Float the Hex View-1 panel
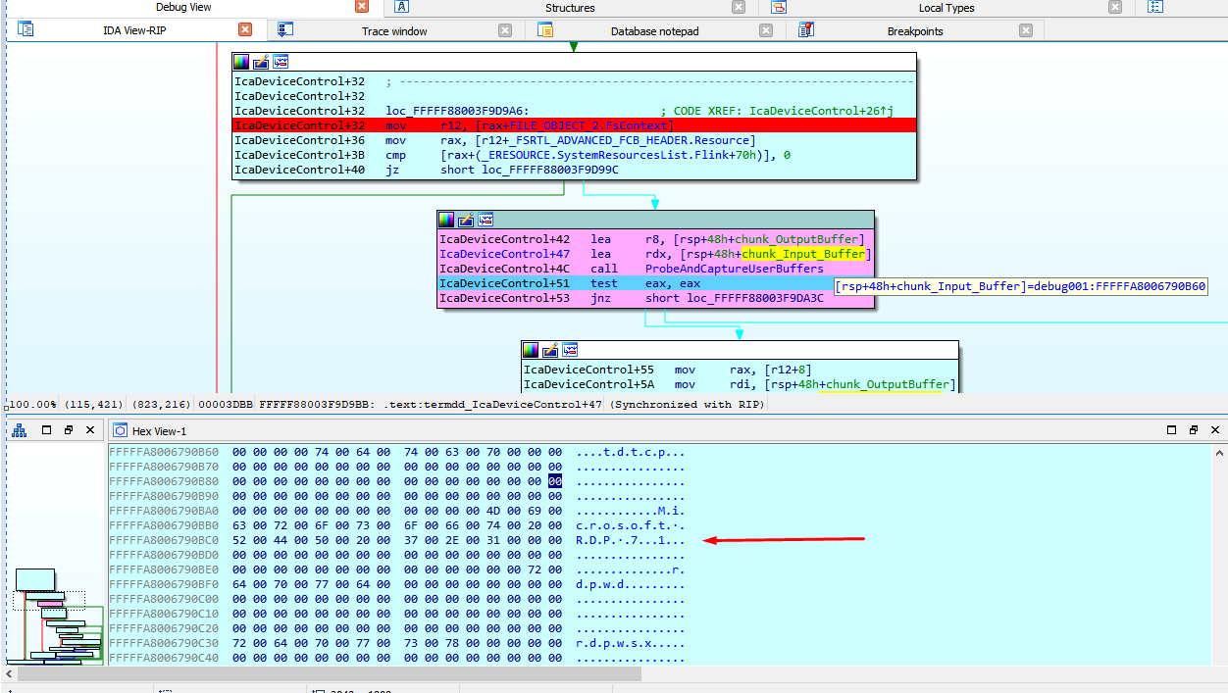The image size is (1228, 693). [1194, 430]
